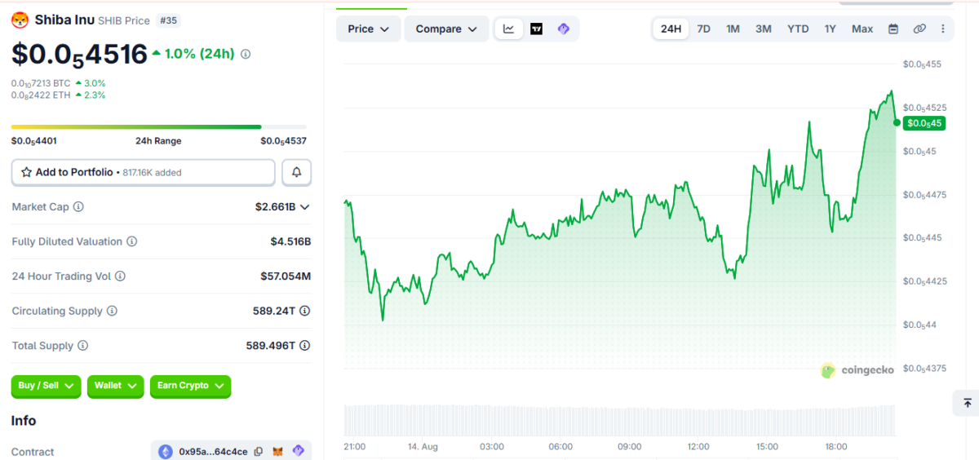Click current price marker $0.0₅45 on chart
This screenshot has height=460, width=979.
(924, 123)
